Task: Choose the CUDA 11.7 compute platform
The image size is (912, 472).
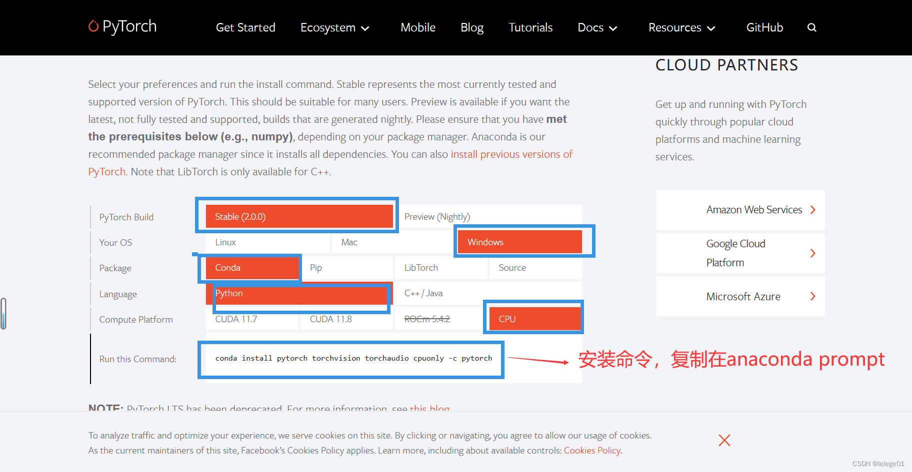Action: (252, 319)
